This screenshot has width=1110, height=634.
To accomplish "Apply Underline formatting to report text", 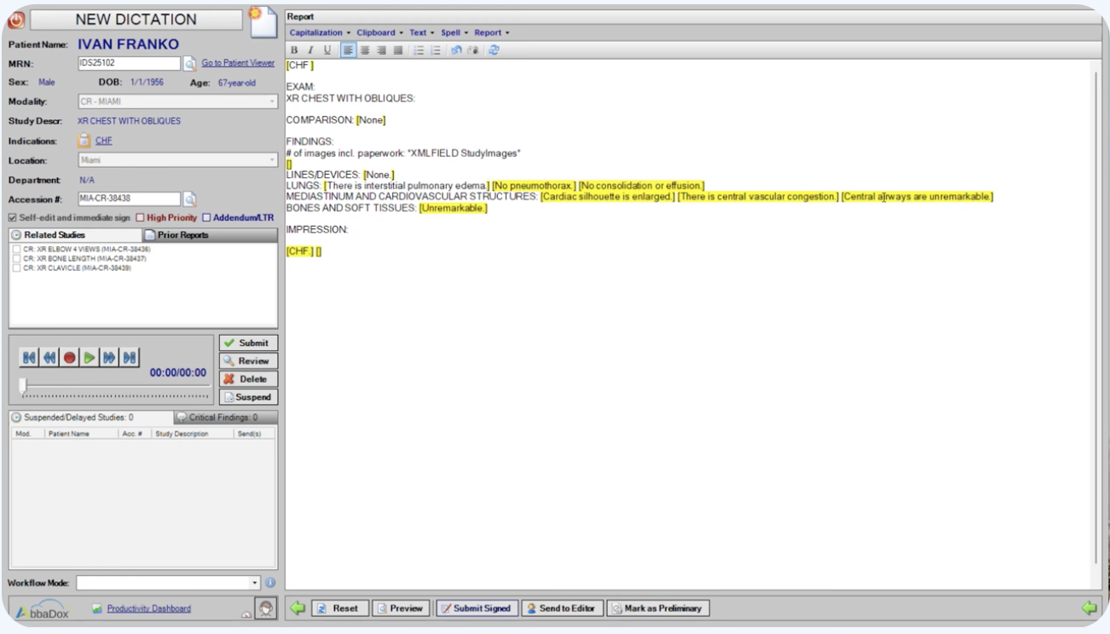I will (329, 49).
